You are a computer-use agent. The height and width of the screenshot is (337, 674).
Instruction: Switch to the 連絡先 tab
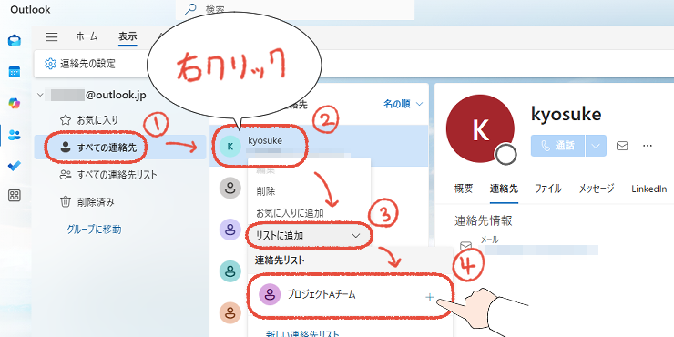tap(504, 189)
